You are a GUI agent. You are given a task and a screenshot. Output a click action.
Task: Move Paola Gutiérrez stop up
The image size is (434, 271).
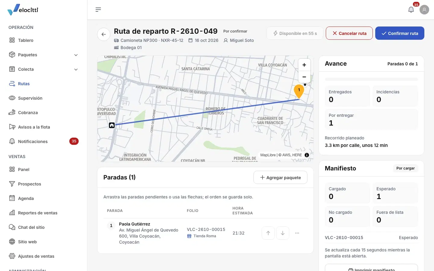268,233
